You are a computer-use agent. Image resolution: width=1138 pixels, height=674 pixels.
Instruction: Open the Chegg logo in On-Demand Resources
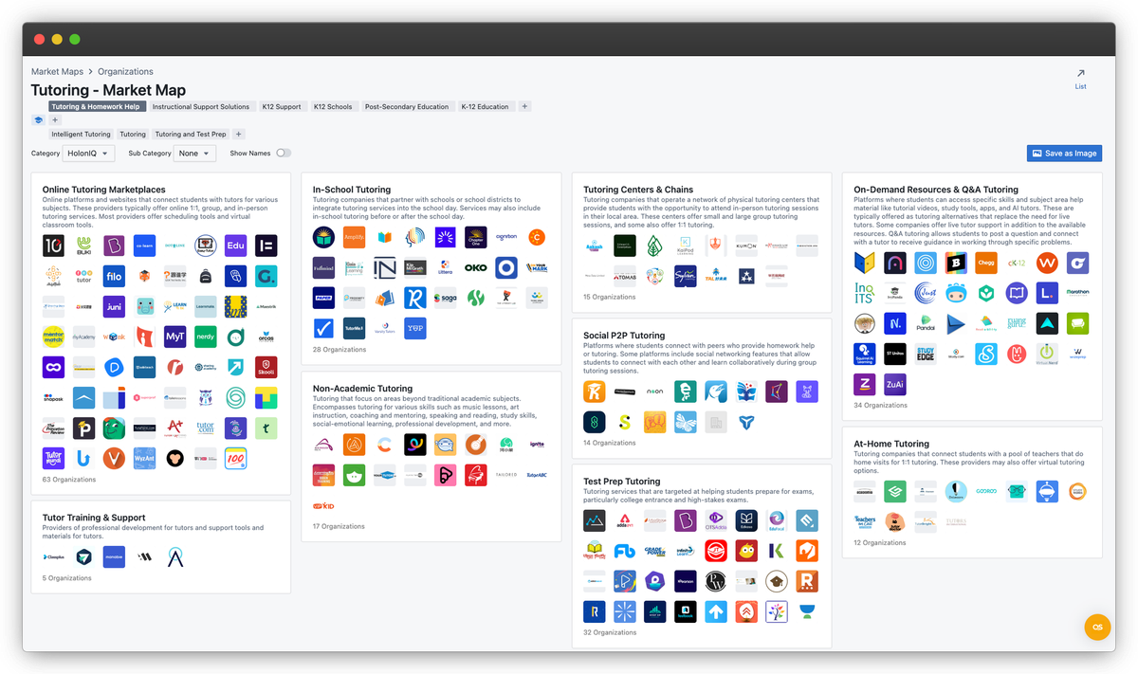coord(987,263)
